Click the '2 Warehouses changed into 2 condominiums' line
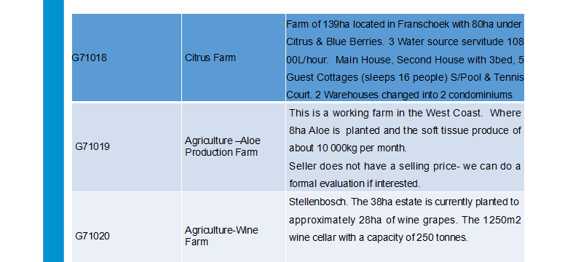This screenshot has width=573, height=262. pos(399,95)
